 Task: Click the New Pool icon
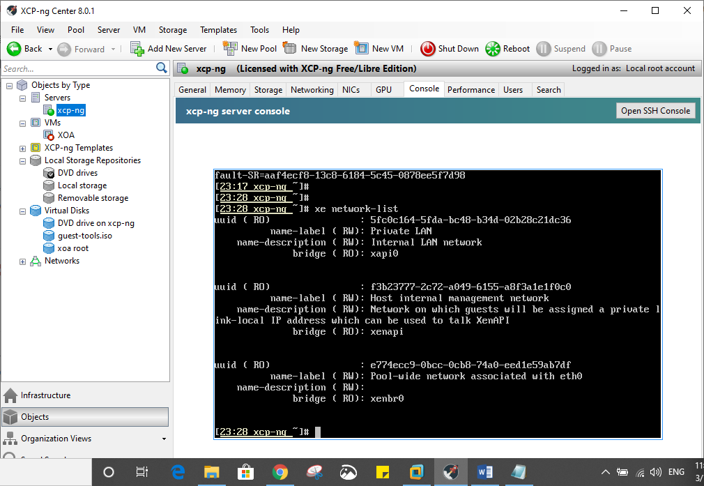tap(230, 49)
